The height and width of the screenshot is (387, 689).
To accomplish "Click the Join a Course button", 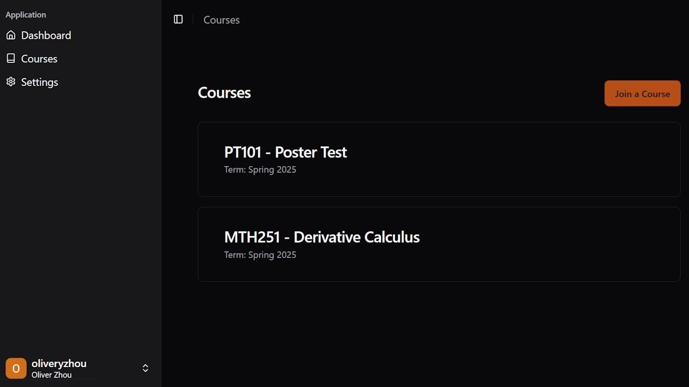I will tap(642, 93).
